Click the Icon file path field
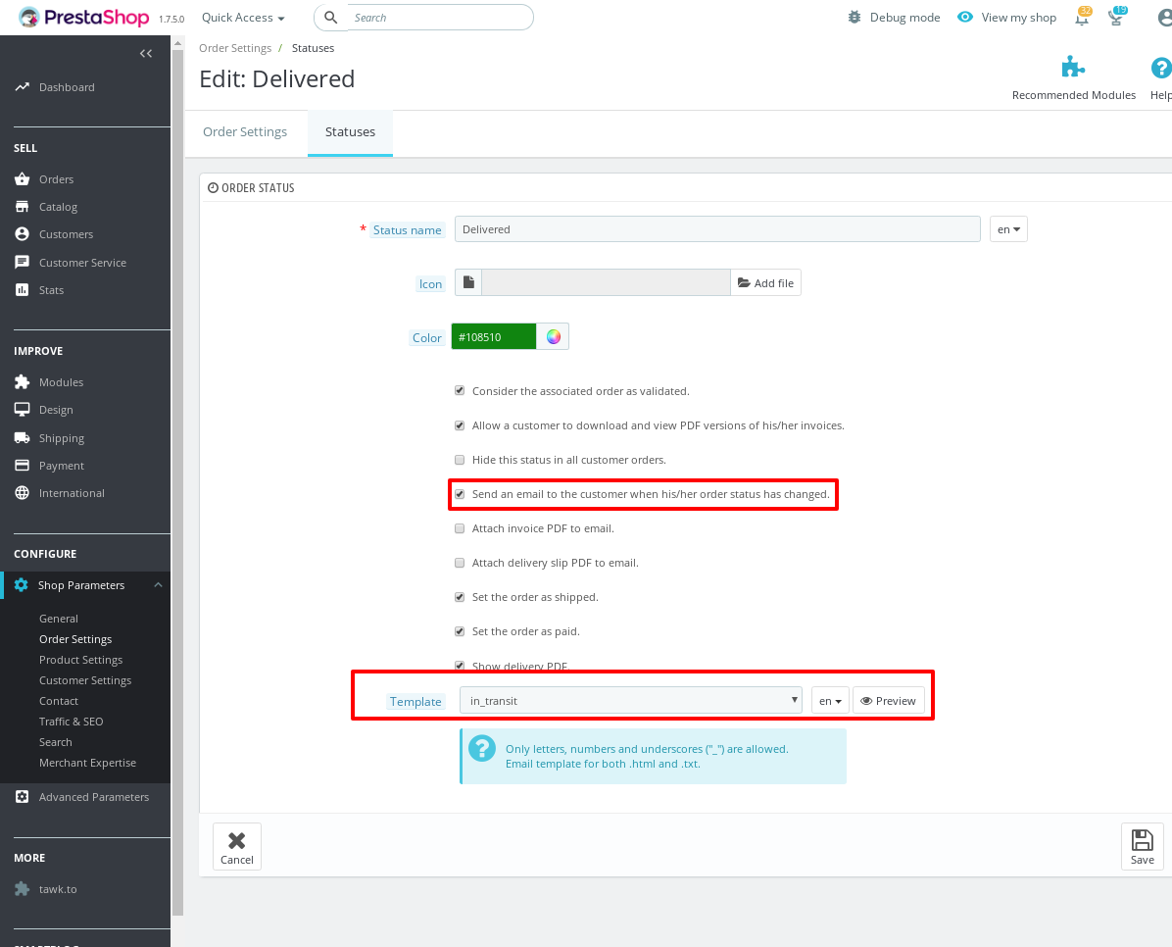Image resolution: width=1172 pixels, height=947 pixels. [606, 282]
